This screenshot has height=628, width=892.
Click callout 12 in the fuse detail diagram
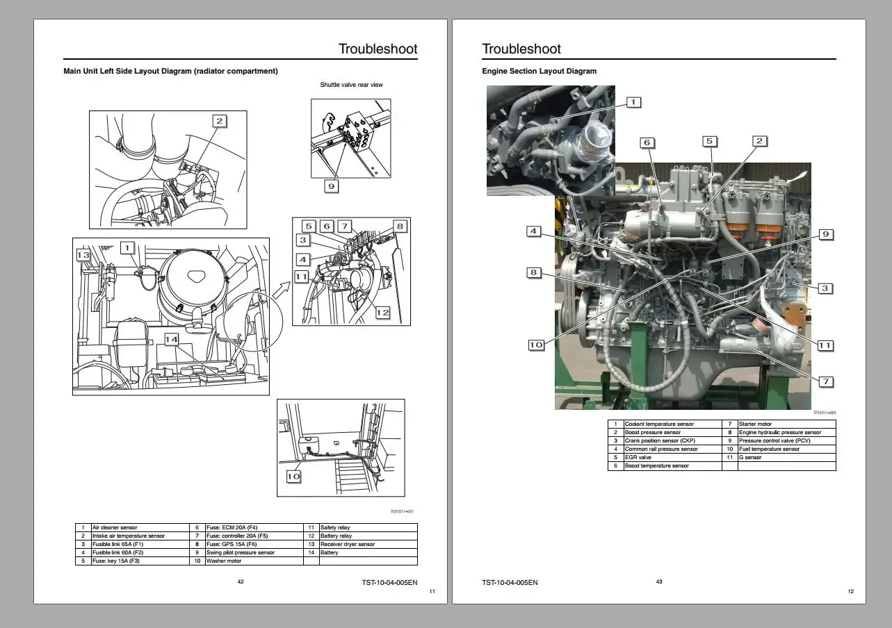click(x=382, y=313)
